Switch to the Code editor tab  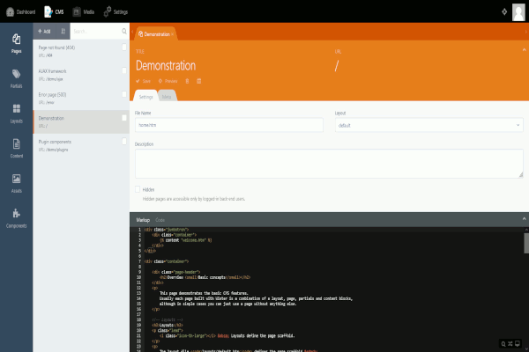point(160,218)
